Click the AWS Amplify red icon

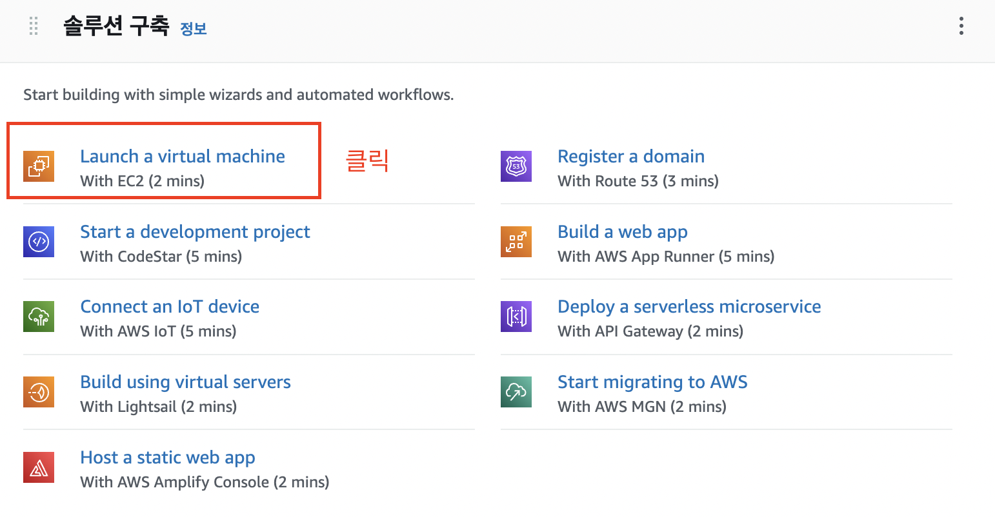click(39, 467)
